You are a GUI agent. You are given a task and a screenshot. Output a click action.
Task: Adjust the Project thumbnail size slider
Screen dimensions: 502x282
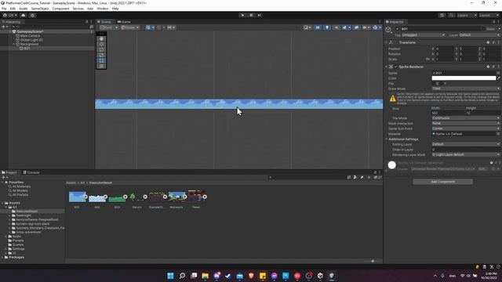tap(373, 261)
